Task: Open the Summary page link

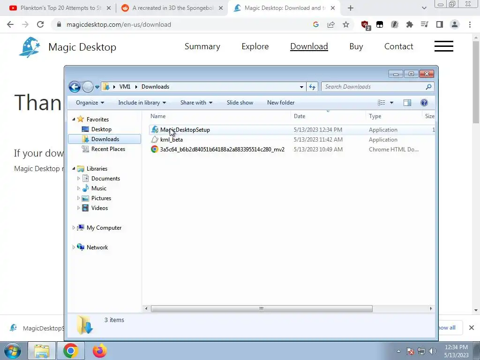Action: (x=202, y=46)
